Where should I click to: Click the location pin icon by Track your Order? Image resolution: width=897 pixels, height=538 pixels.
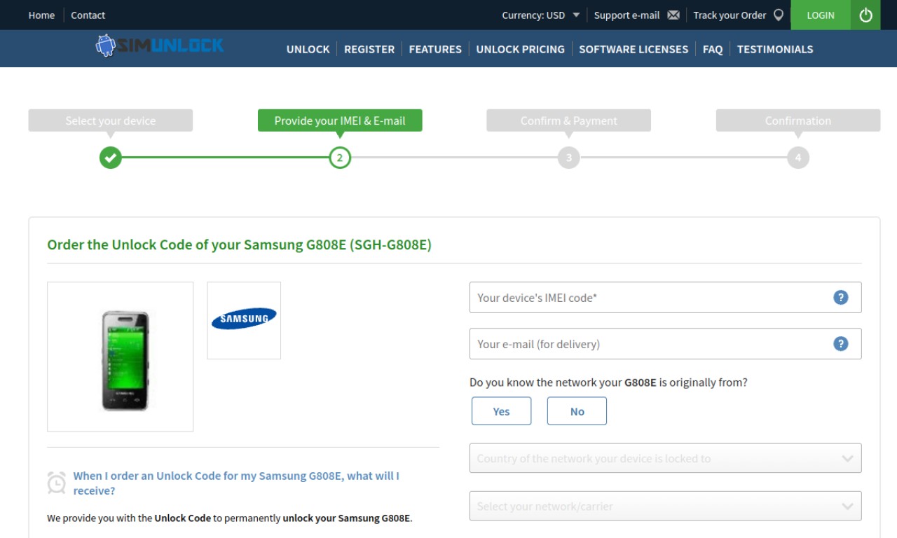[779, 15]
